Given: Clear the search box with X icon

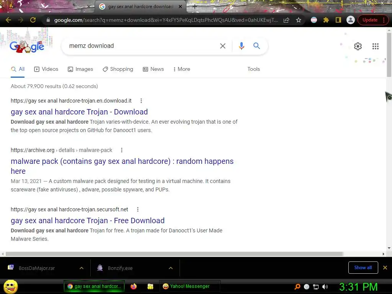Looking at the screenshot, I should [222, 46].
